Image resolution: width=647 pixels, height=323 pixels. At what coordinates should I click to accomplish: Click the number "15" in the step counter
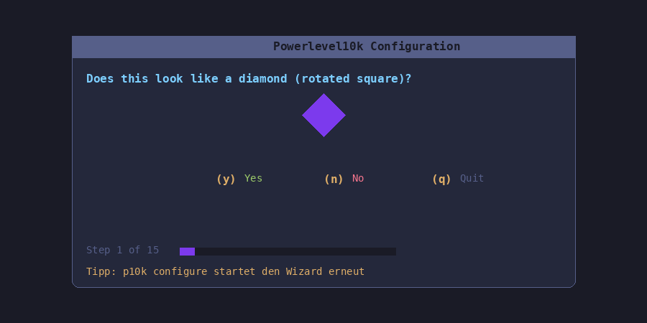pos(152,251)
